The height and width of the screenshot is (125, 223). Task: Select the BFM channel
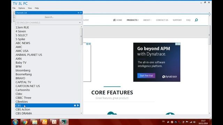(47, 66)
